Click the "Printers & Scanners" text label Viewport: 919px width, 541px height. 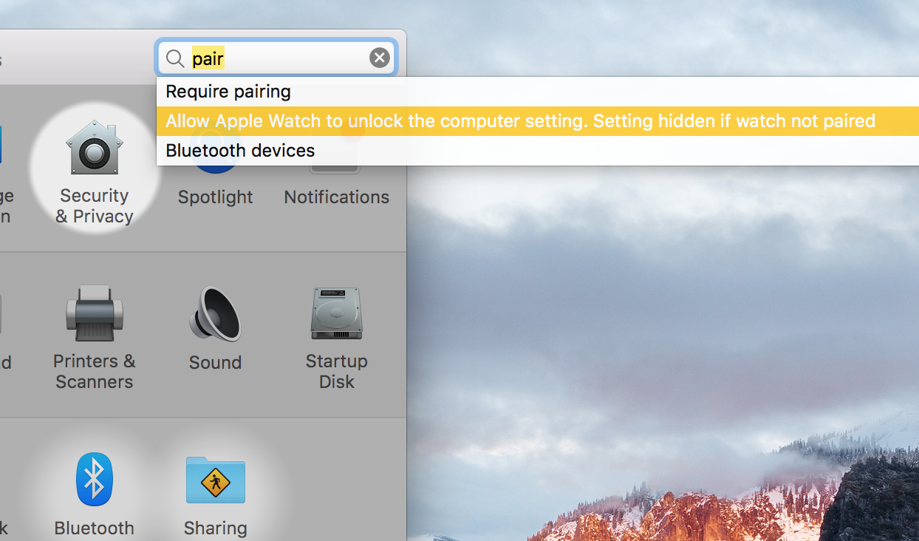coord(94,372)
